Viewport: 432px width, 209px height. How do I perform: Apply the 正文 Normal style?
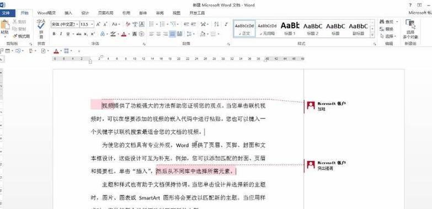tap(244, 29)
